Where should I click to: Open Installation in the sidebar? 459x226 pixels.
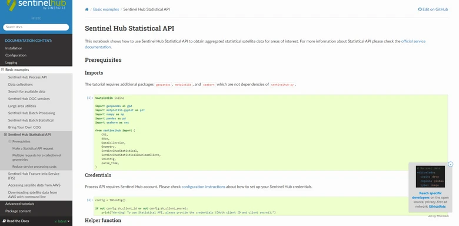14,48
